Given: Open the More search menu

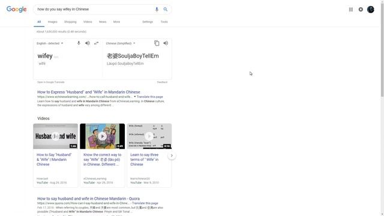Looking at the screenshot, I should [116, 22].
